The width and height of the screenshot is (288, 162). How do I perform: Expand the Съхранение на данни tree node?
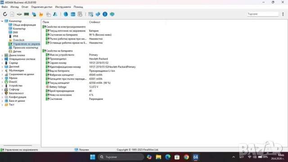[2, 74]
